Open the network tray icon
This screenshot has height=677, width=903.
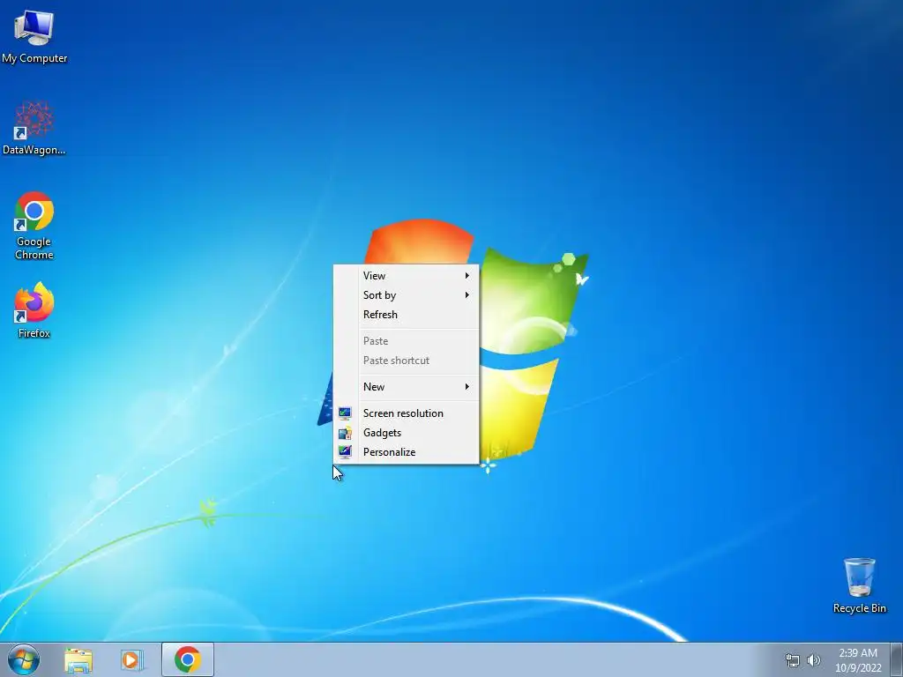(793, 660)
